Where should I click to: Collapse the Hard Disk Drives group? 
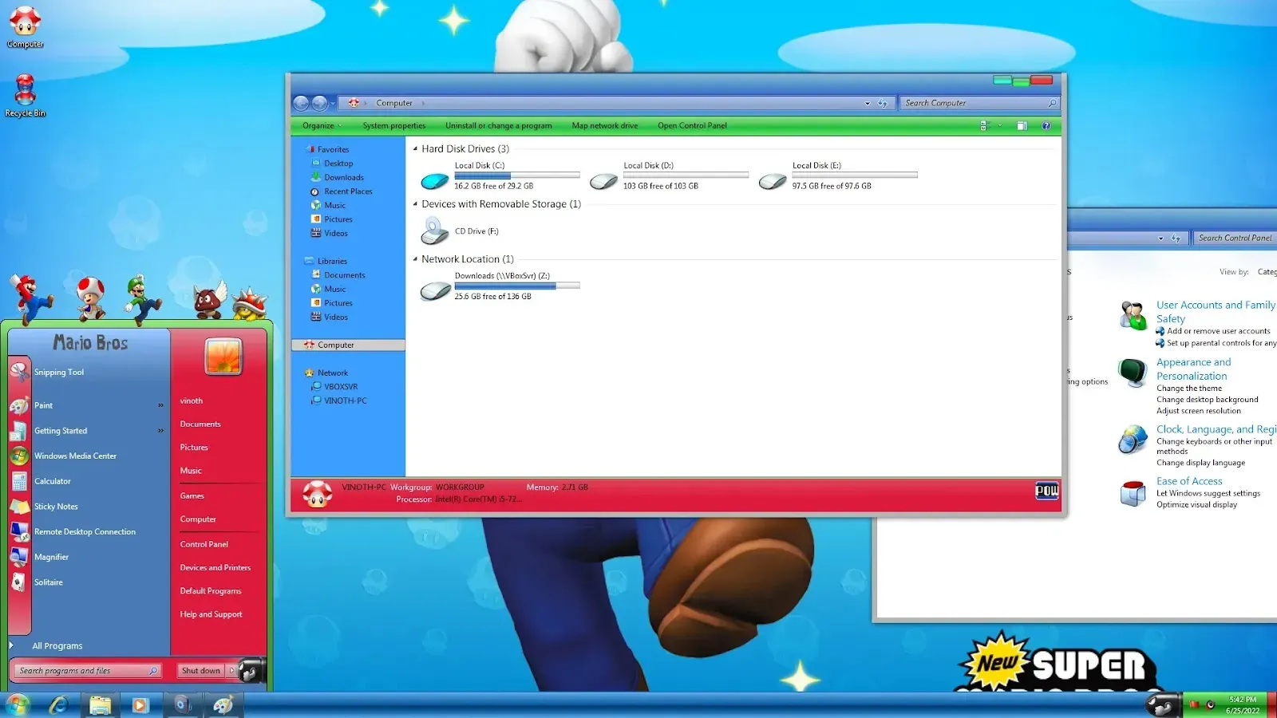tap(415, 149)
